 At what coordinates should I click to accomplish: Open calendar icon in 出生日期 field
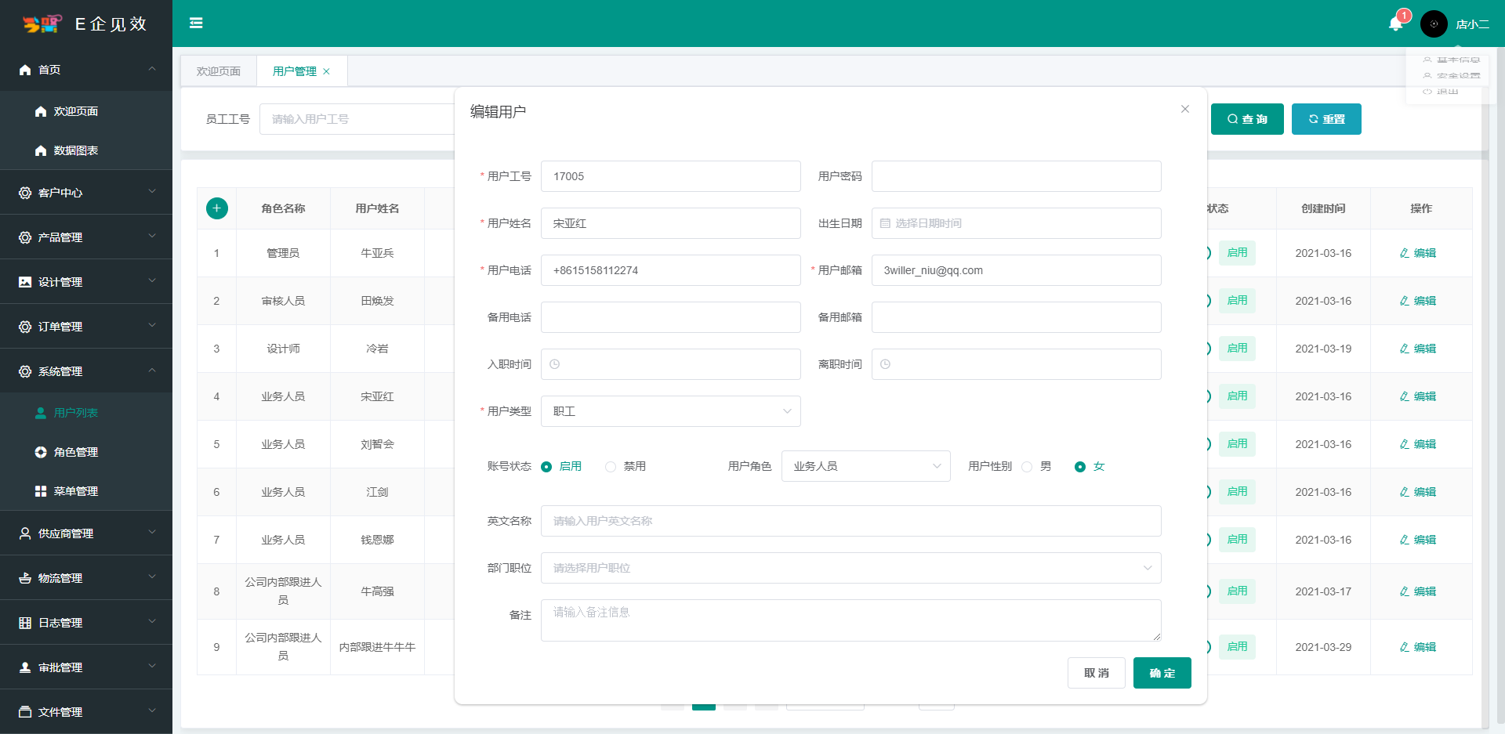pos(885,223)
